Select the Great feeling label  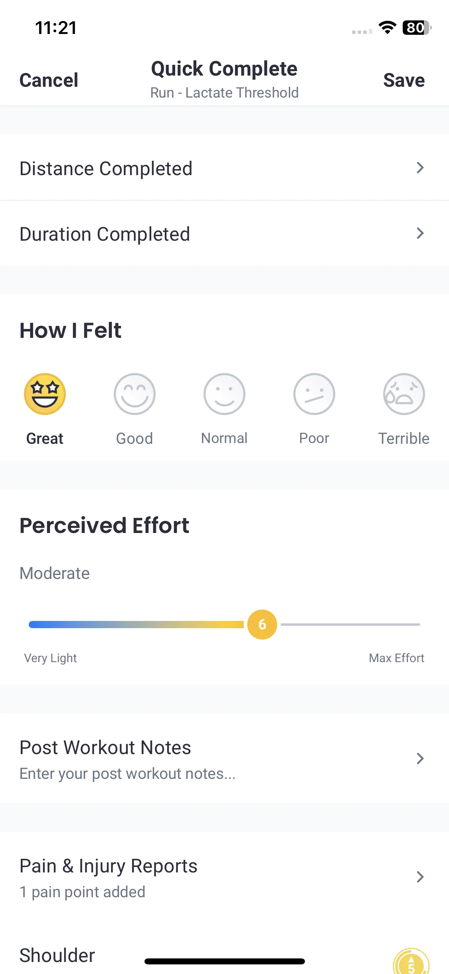click(45, 439)
